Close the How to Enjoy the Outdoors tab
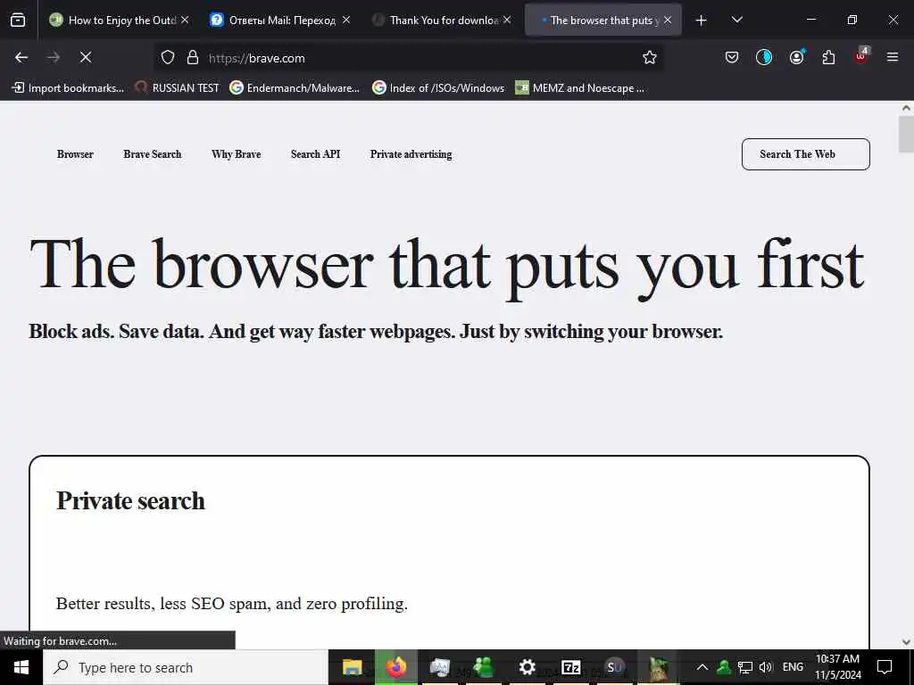 [x=185, y=20]
